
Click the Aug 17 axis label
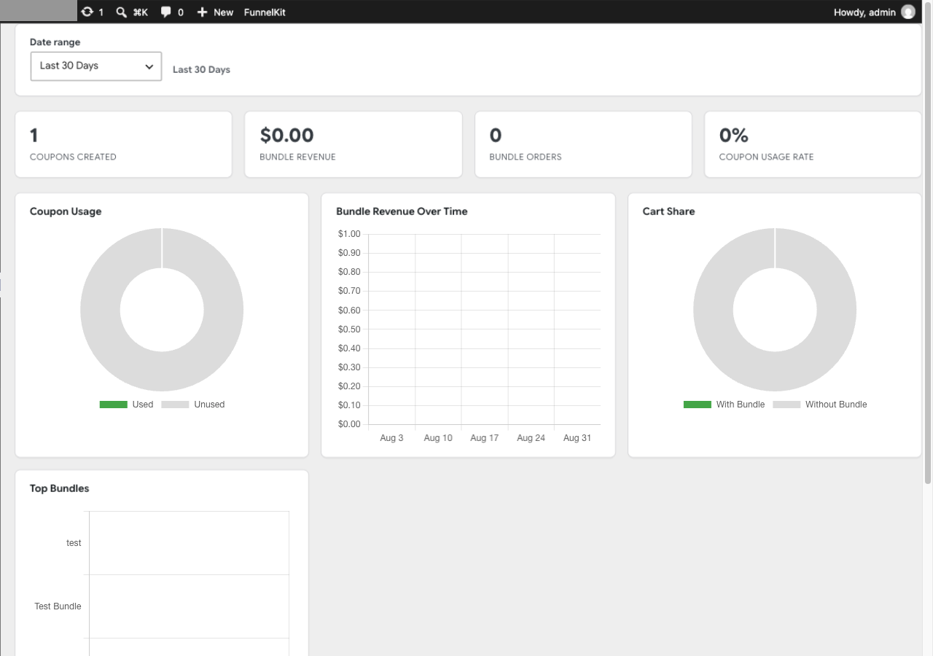coord(484,438)
